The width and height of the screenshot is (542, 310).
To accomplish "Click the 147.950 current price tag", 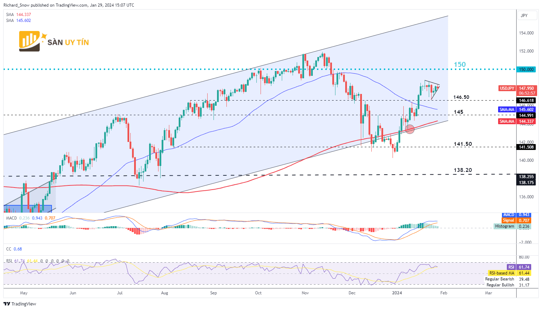I will coord(526,88).
